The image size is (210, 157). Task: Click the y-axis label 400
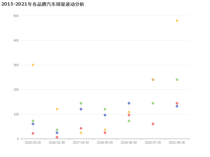[x=16, y=41]
